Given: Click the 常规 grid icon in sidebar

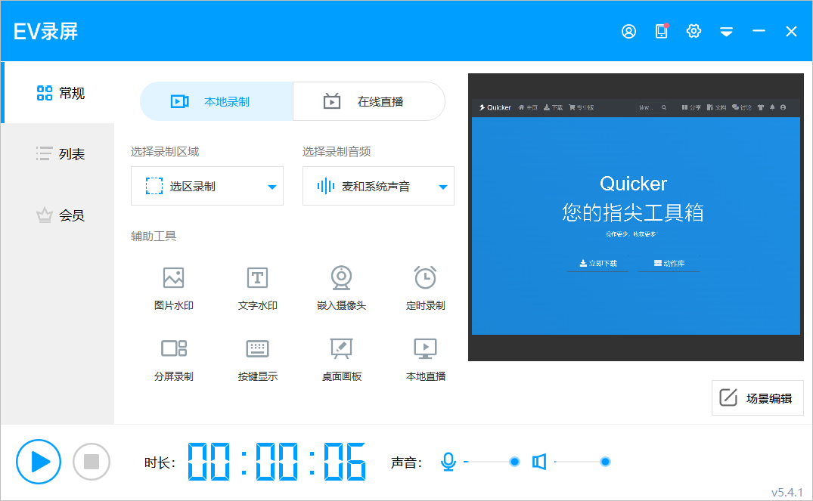Looking at the screenshot, I should 45,93.
